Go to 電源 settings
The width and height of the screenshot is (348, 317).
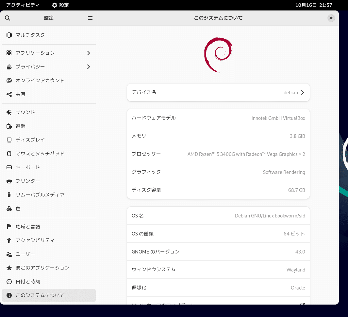pyautogui.click(x=49, y=126)
